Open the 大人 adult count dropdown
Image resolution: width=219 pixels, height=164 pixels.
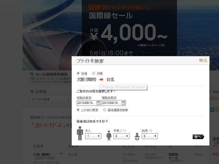click(x=93, y=136)
